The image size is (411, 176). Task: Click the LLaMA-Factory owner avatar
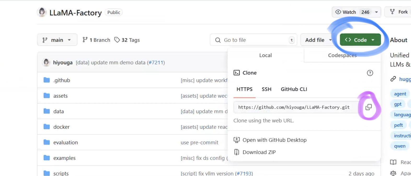[42, 12]
